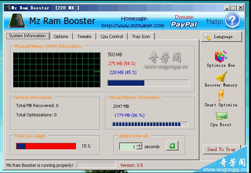The height and width of the screenshot is (173, 251).
Task: Click the title bar application icon
Action: [8, 8]
